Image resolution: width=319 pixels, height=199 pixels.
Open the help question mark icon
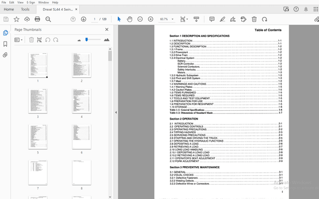click(x=296, y=9)
